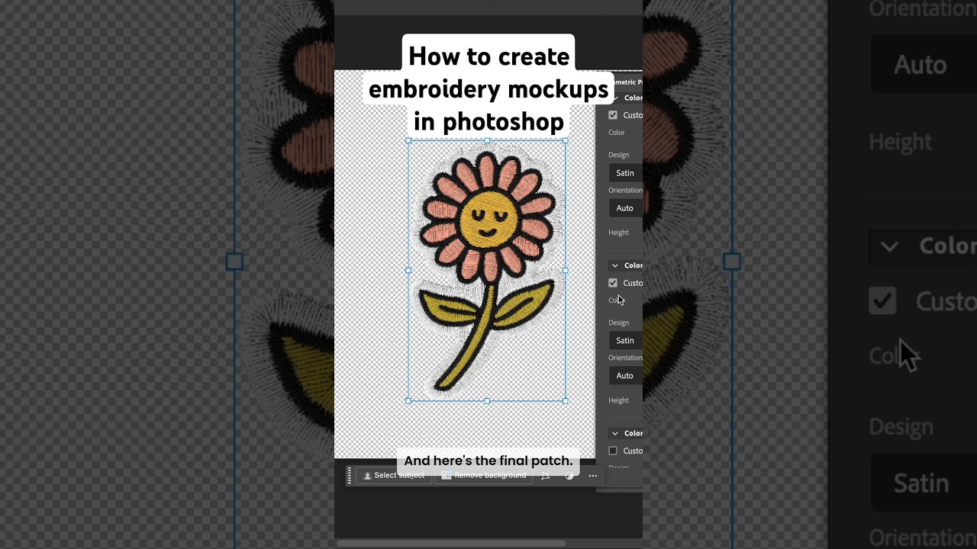Collapse the second Color section in the center panel
977x549 pixels.
pyautogui.click(x=615, y=265)
